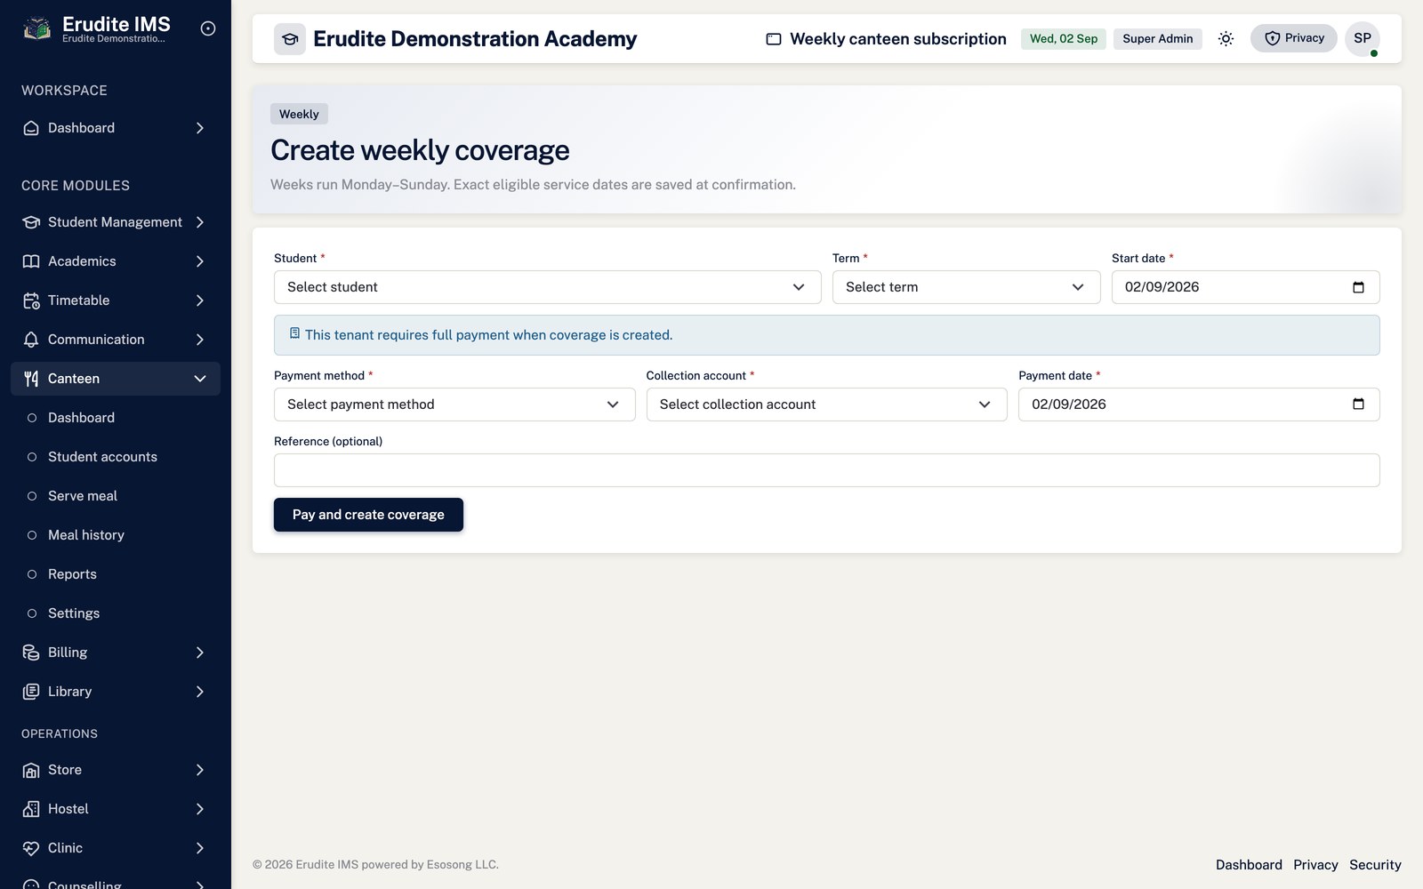The image size is (1423, 889).
Task: Open the Canteen Dashboard submenu item
Action: pyautogui.click(x=116, y=418)
